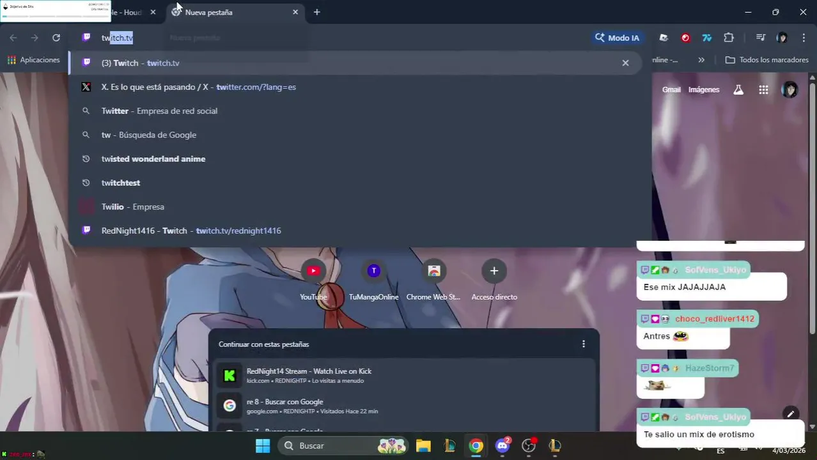Open the Chrome Web Store shortcut
This screenshot has width=817, height=460.
coord(433,280)
